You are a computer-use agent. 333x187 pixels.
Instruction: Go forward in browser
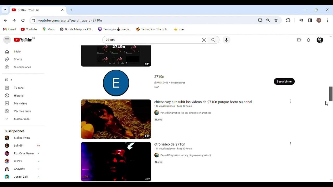14,20
